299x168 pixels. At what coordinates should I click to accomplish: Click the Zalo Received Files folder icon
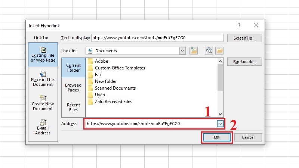90,102
